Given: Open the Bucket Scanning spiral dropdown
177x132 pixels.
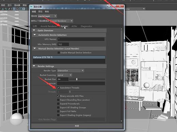Looking at the screenshot, I should [65, 75].
